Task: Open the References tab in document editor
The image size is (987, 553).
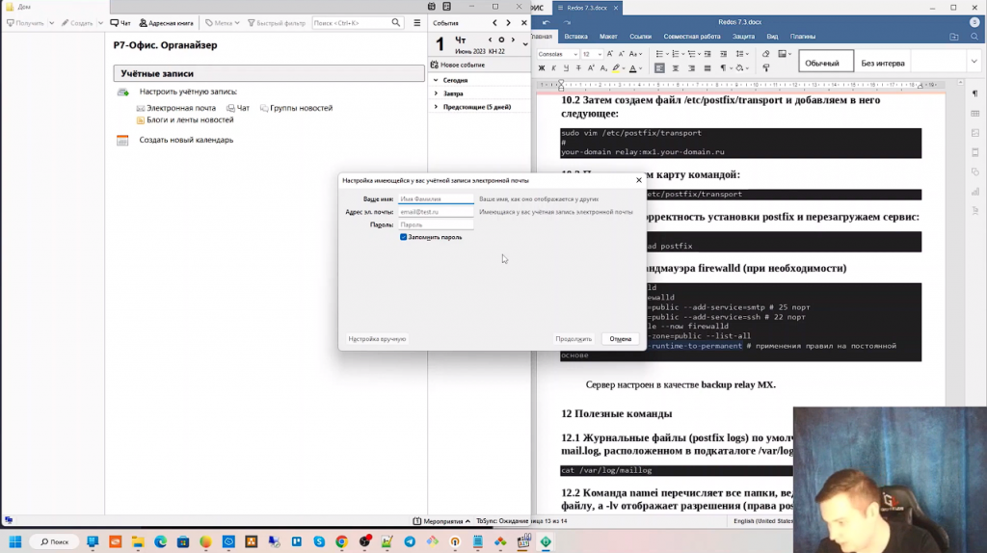Action: [640, 37]
